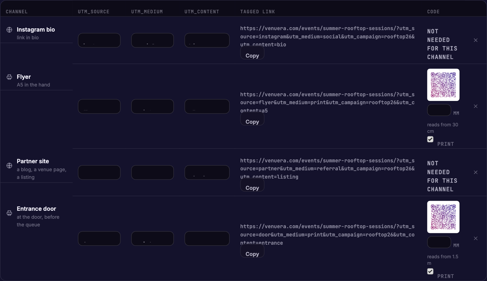The image size is (487, 281).
Task: Click the Instagram bio tagged link URL
Action: pos(327,36)
